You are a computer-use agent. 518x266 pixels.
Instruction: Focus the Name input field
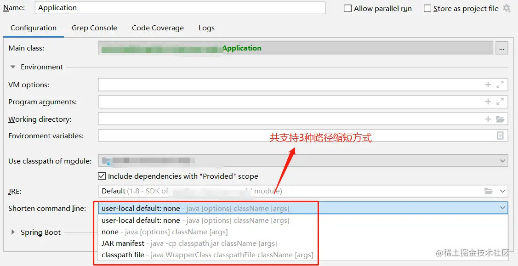pyautogui.click(x=180, y=8)
